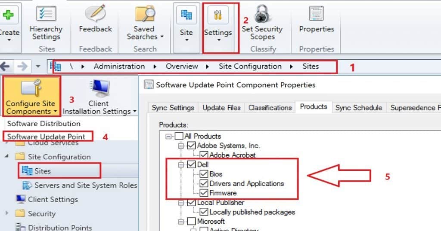
Task: Click Set Security Scopes padlock icon
Action: tap(262, 14)
